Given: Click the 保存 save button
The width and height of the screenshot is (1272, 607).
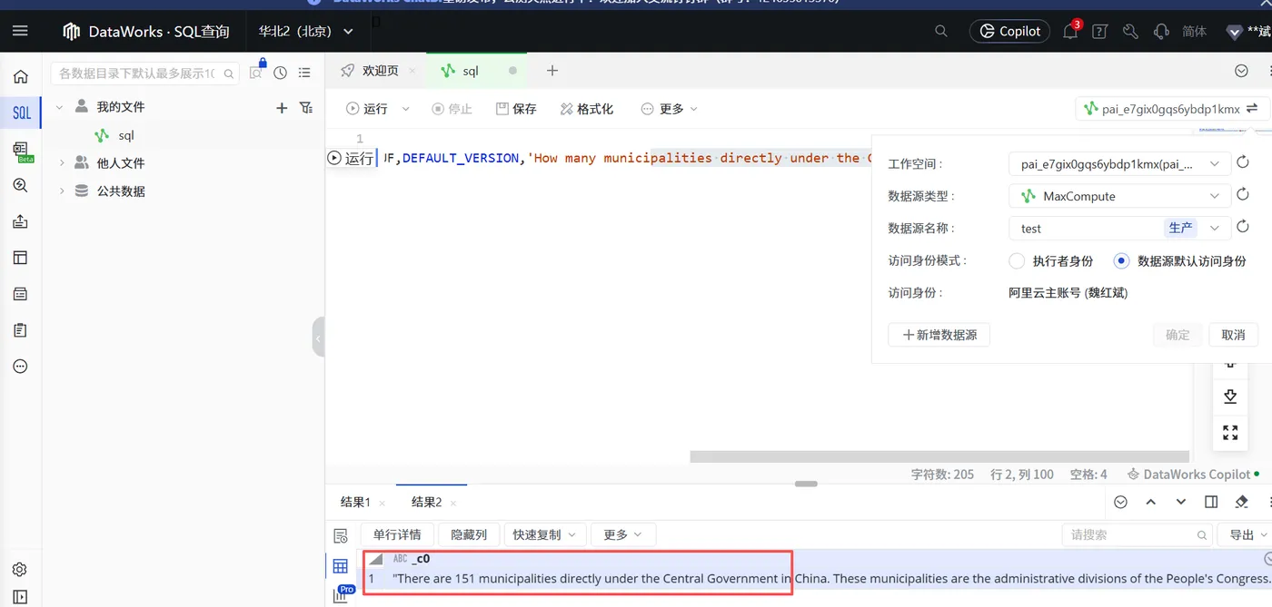Looking at the screenshot, I should [516, 109].
